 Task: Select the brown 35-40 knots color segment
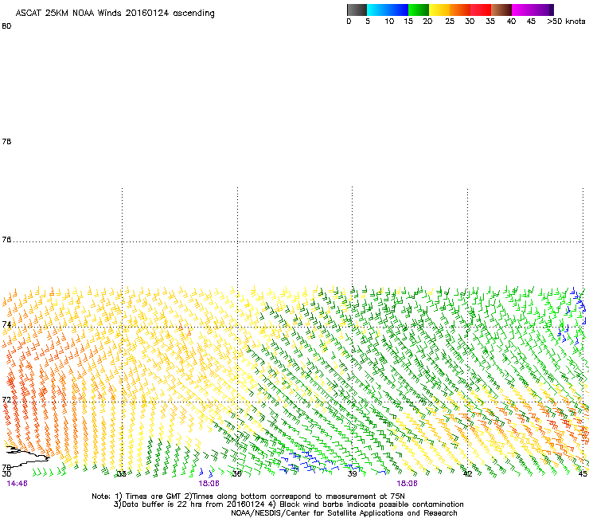point(501,10)
